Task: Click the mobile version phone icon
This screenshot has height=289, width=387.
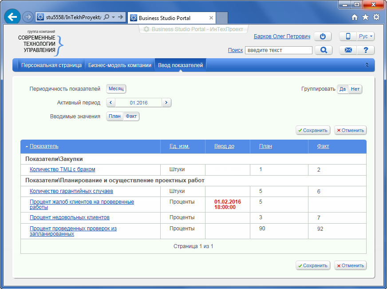Action: pos(348,36)
